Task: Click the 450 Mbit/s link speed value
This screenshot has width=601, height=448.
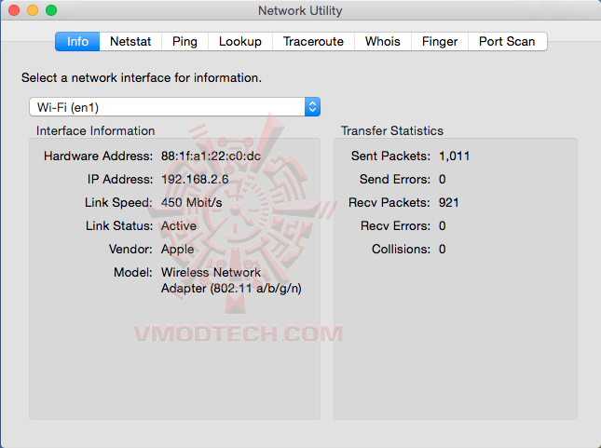Action: tap(193, 203)
